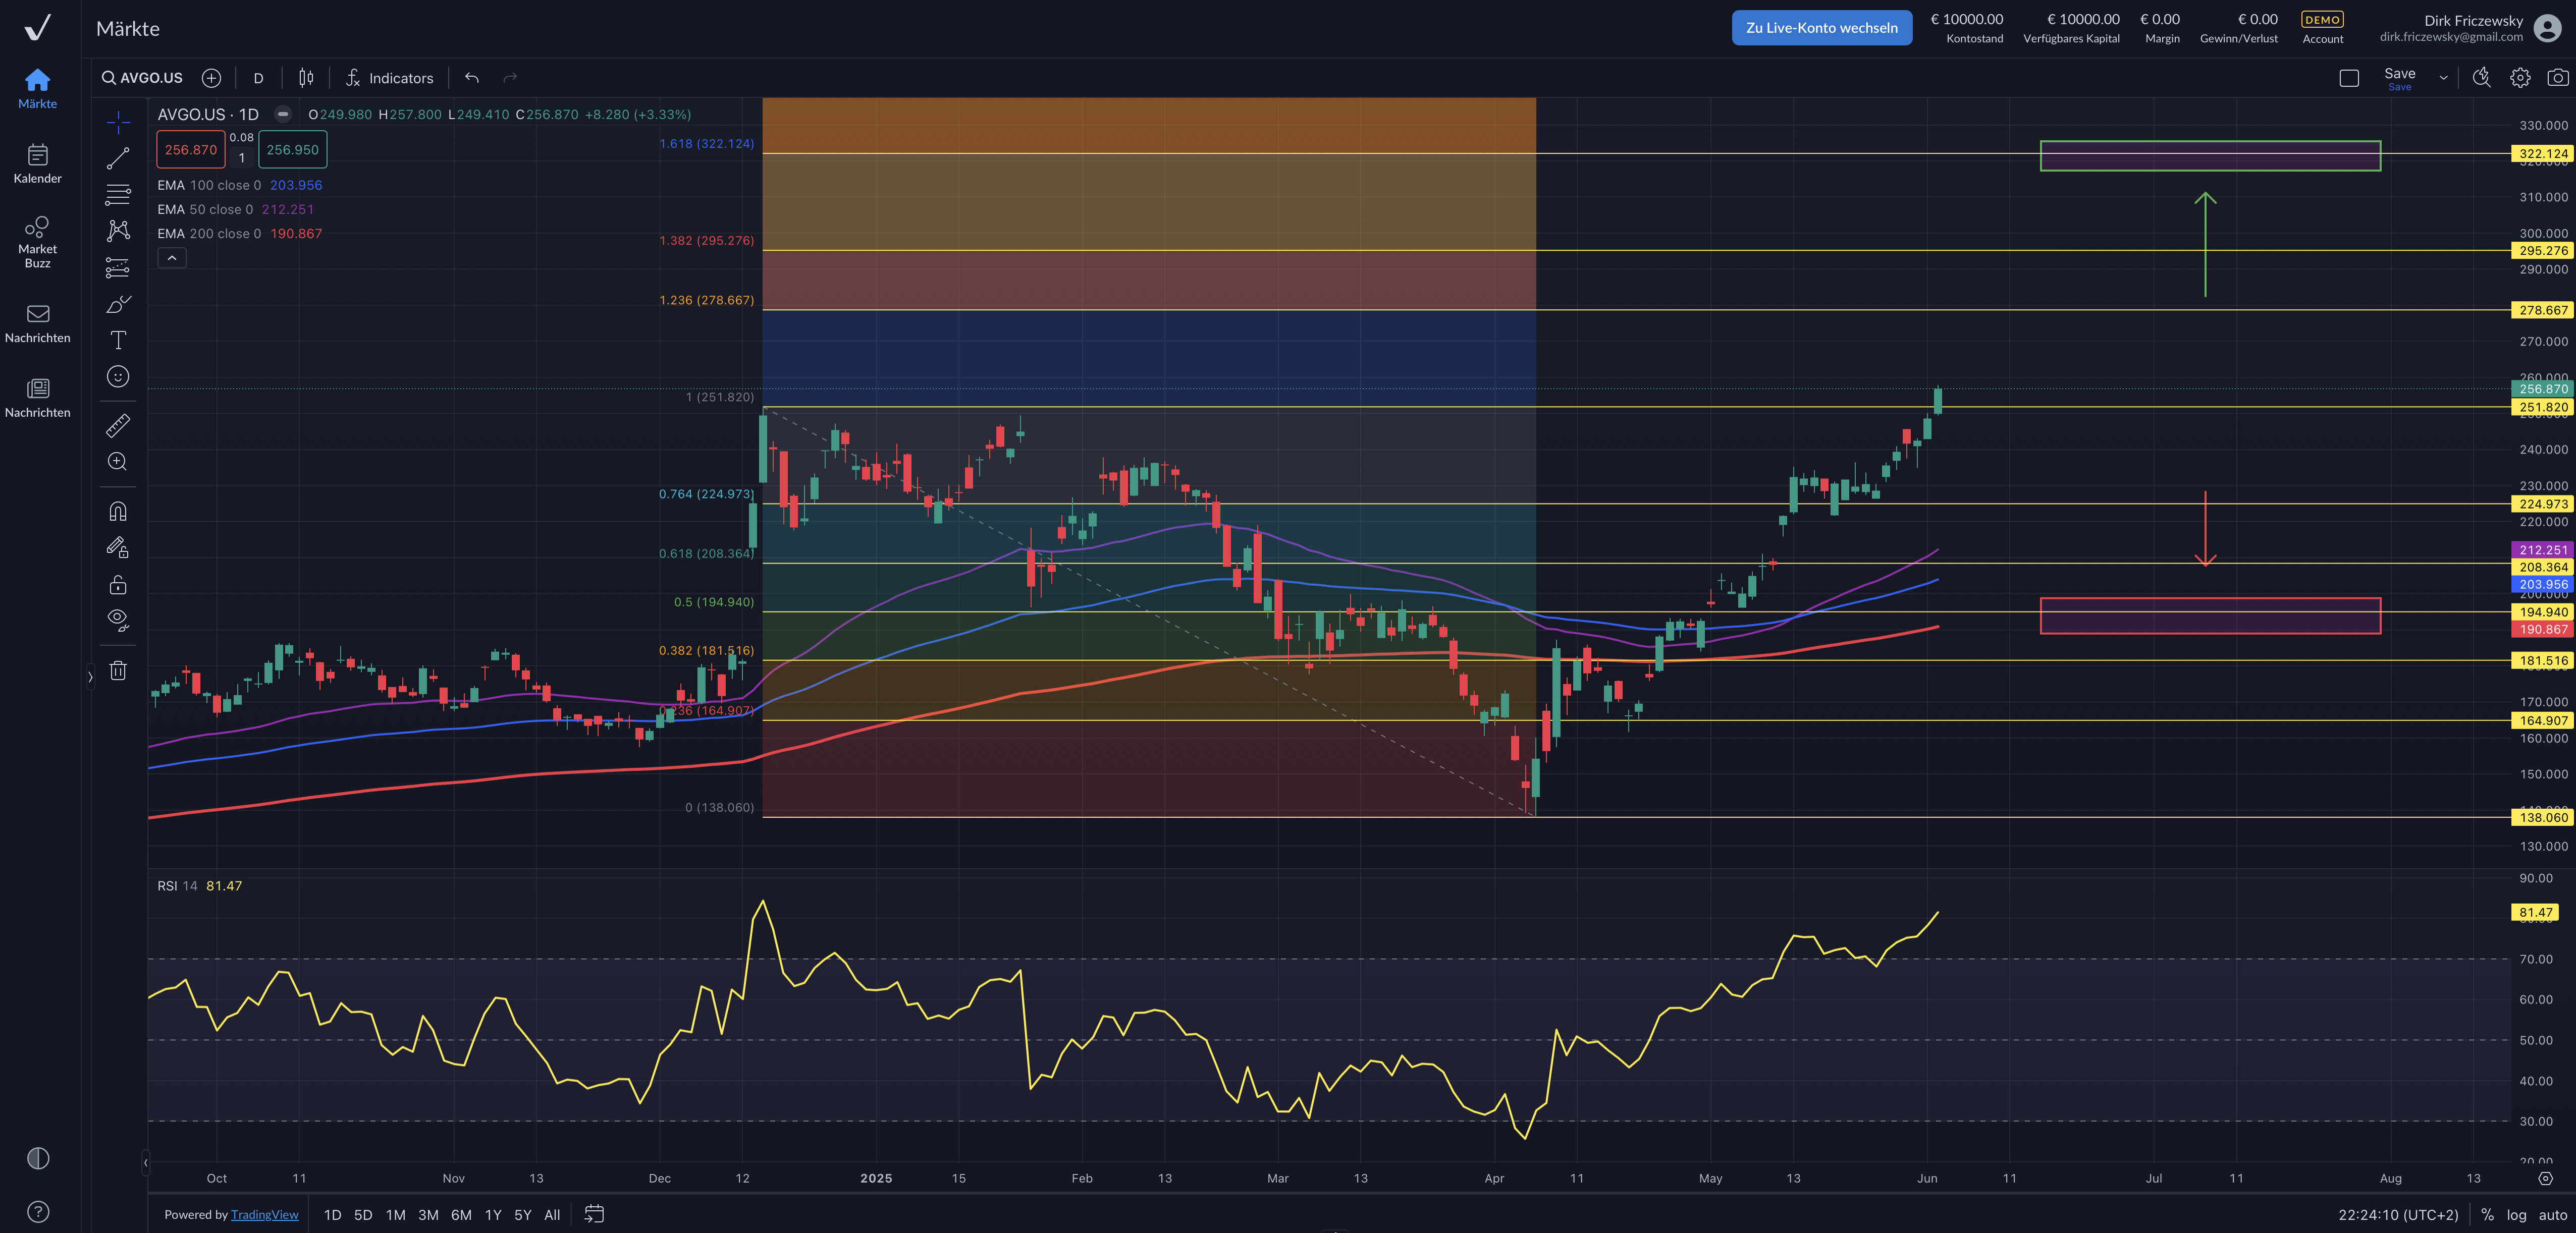
Task: Select the trend line drawing tool
Action: tap(118, 159)
